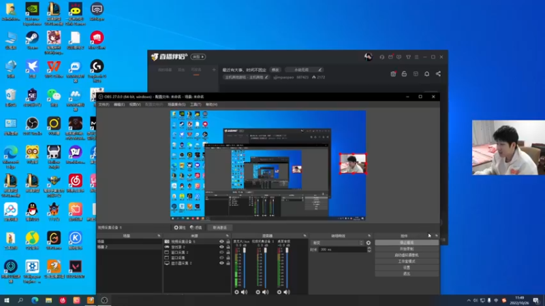545x306 pixels.
Task: Open the Help menu in OBS
Action: coord(211,105)
